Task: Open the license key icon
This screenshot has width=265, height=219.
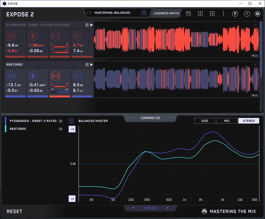Action: [x=235, y=14]
